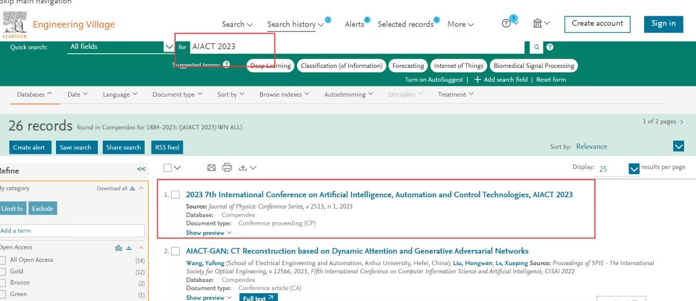This screenshot has height=301, width=696.
Task: Click Limit to button
Action: [13, 209]
